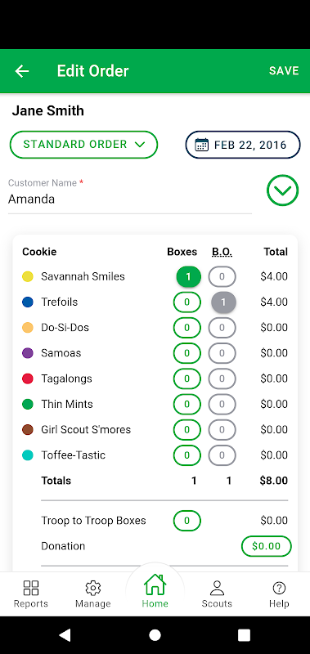The image size is (310, 654).
Task: Select Trefoils B.O. count bubble
Action: click(223, 302)
